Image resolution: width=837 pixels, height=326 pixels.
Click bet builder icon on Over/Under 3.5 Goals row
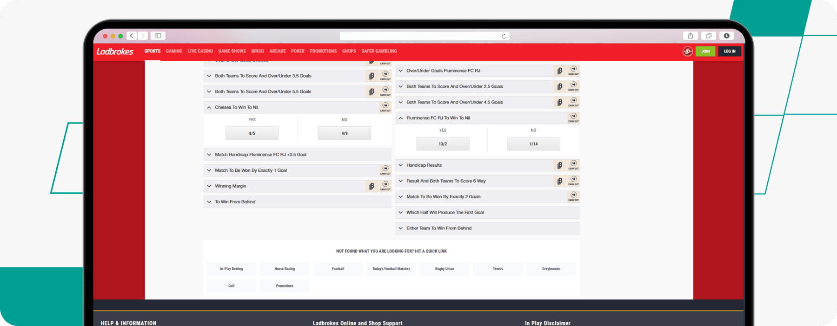(372, 76)
